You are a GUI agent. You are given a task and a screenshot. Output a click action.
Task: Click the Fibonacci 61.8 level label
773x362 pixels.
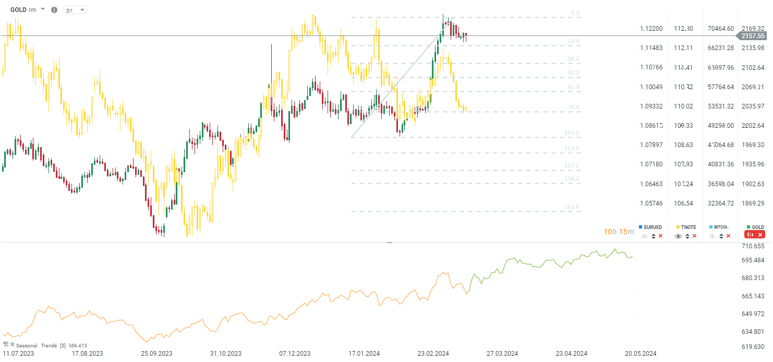(x=574, y=87)
